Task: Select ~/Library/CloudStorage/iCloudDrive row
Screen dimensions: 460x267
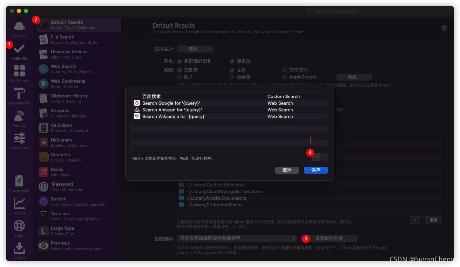Action: (309, 191)
